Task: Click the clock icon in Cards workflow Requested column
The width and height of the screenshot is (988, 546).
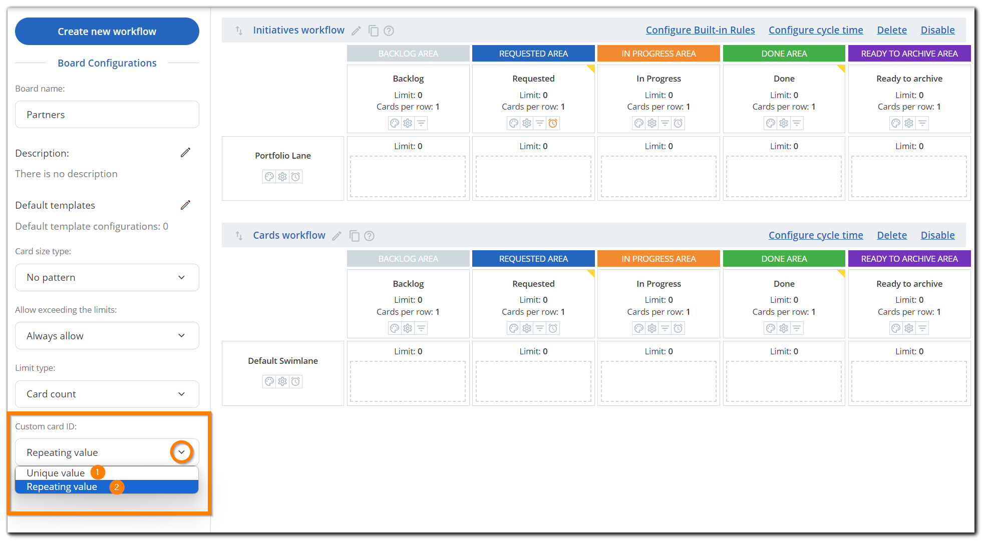Action: click(x=553, y=328)
